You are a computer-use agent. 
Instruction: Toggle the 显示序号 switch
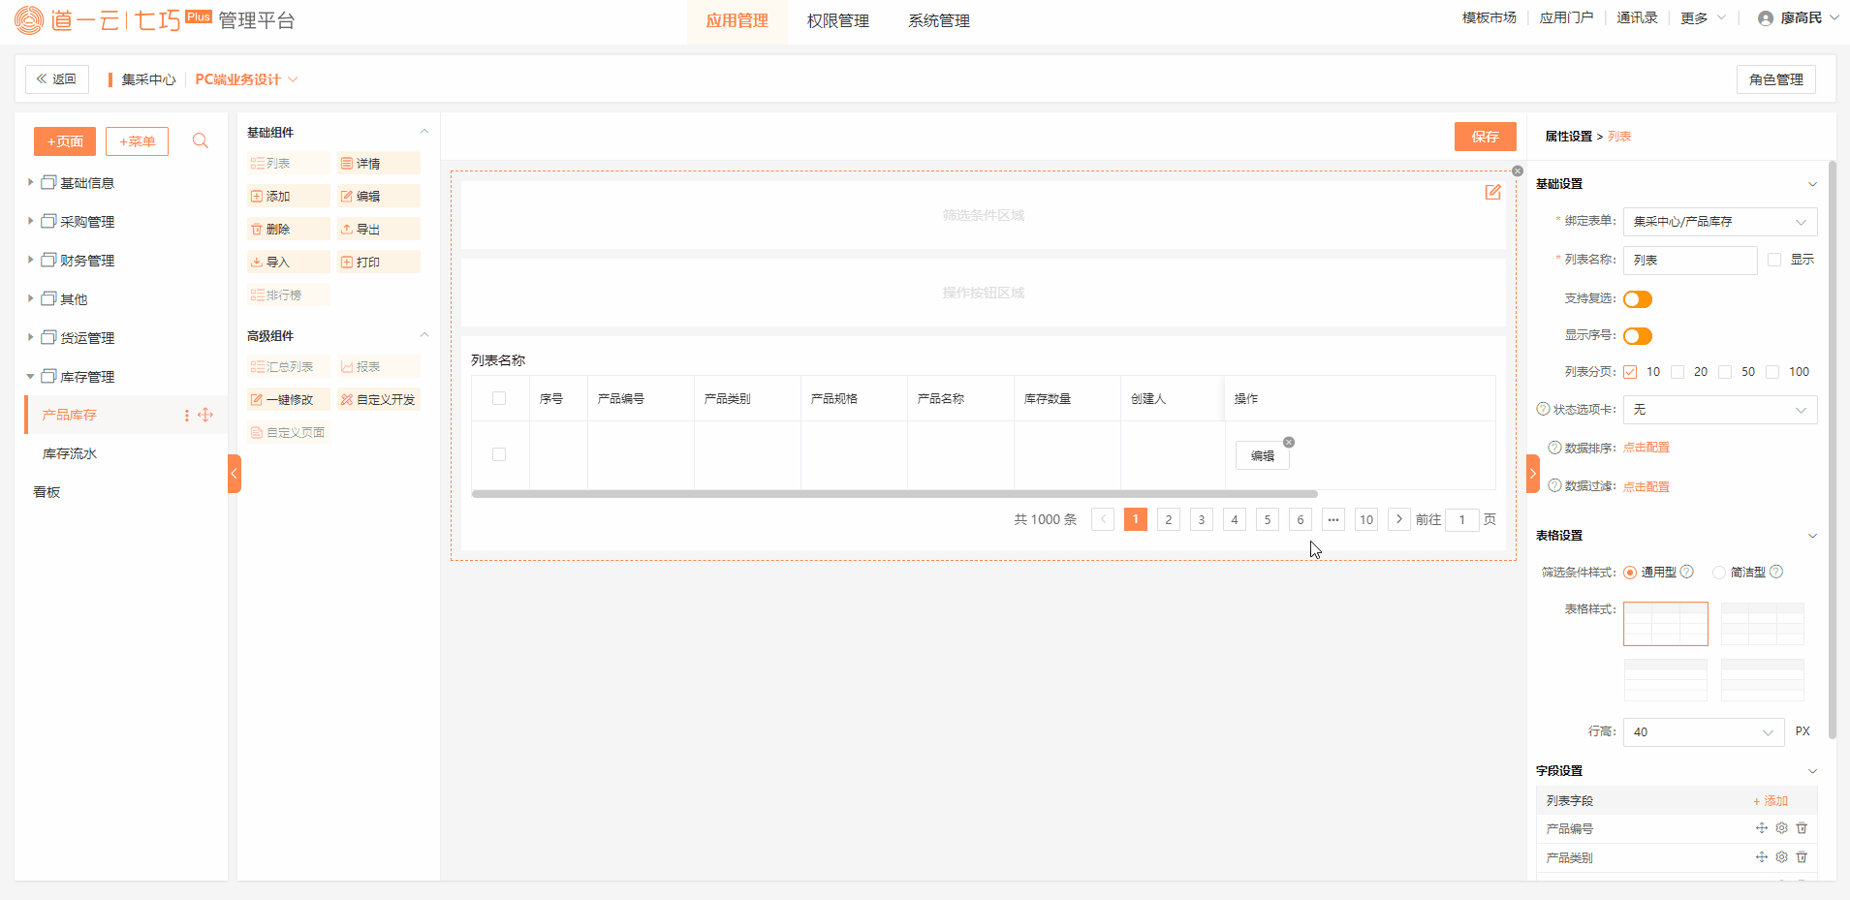[1637, 336]
